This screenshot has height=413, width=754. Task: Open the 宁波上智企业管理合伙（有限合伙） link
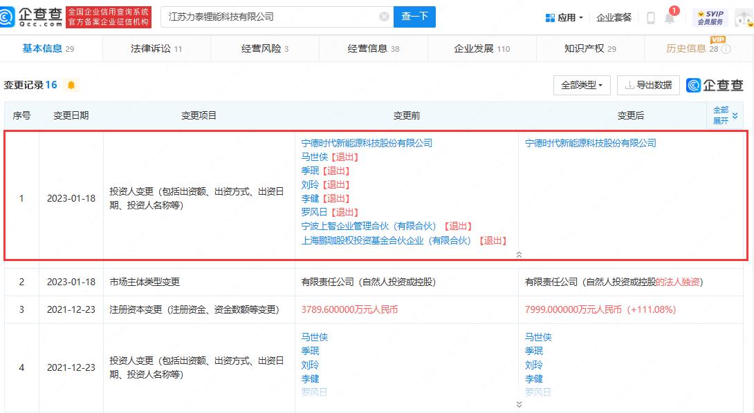368,227
